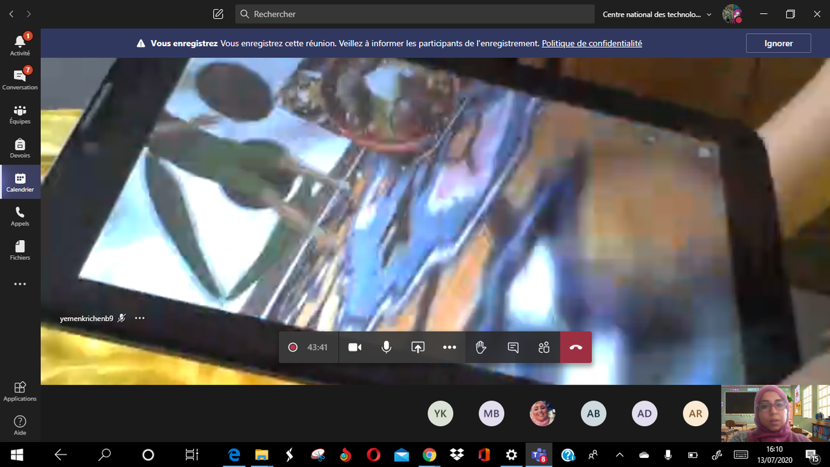Viewport: 830px width, 467px height.
Task: Dismiss the recording notice with Ignorer
Action: click(x=779, y=43)
